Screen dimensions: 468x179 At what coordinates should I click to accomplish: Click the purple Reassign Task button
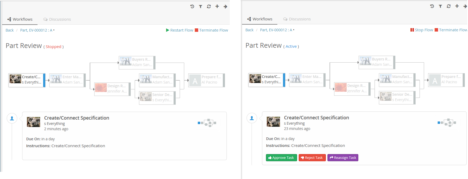(343, 158)
